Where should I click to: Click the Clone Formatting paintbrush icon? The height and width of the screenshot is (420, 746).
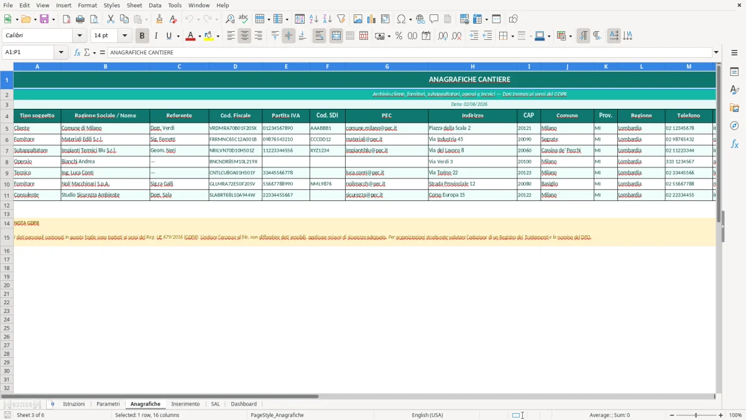coord(160,19)
